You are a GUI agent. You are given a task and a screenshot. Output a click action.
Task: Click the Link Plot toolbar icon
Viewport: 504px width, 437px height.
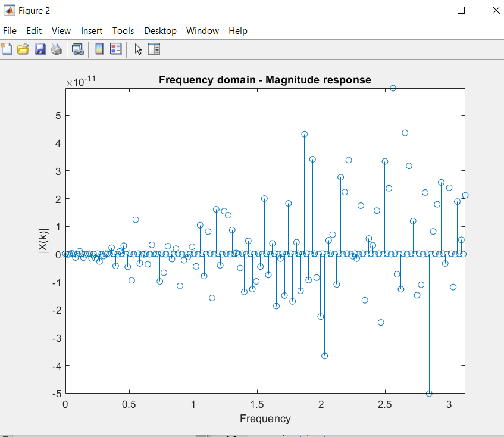[x=78, y=49]
